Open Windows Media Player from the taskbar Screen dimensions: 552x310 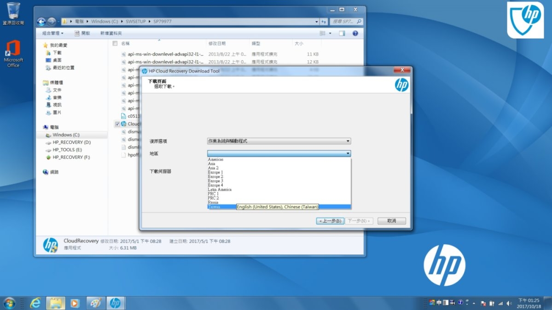(x=75, y=303)
